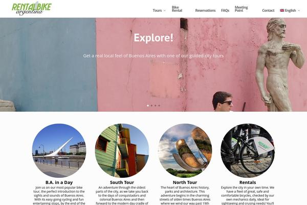307x205 pixels.
Task: Open the English language dropdown arrow
Action: point(299,11)
